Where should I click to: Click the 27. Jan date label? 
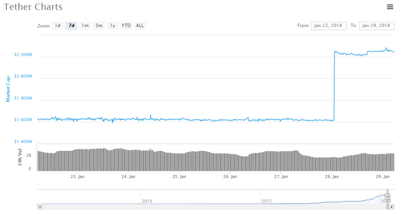[x=281, y=176]
